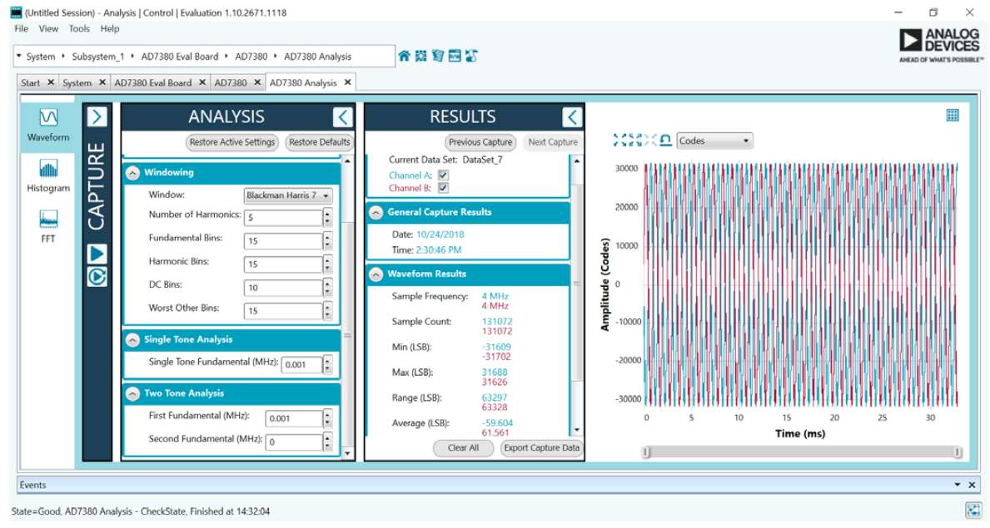
Task: Collapse the Windowing section
Action: (133, 173)
